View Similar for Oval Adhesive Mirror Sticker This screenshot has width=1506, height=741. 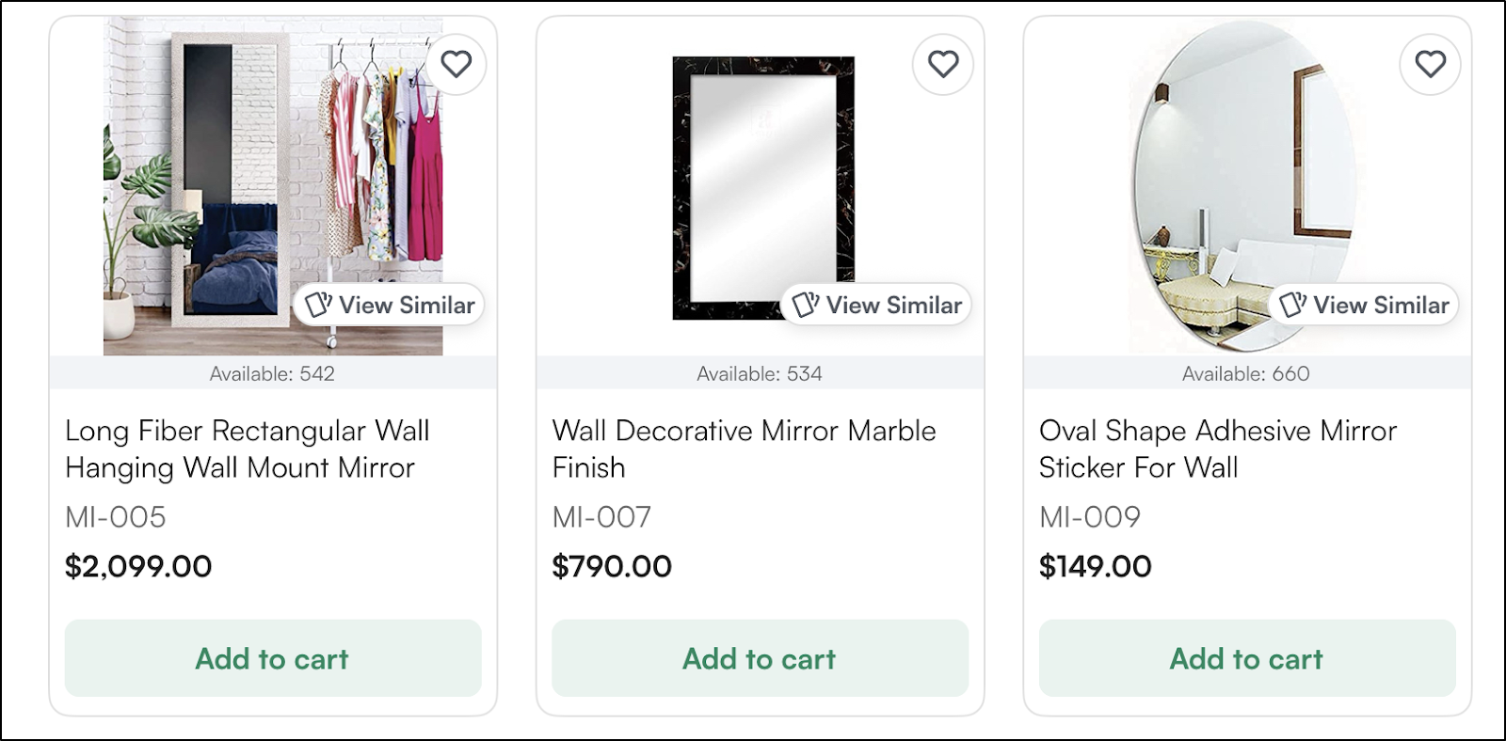click(1364, 305)
